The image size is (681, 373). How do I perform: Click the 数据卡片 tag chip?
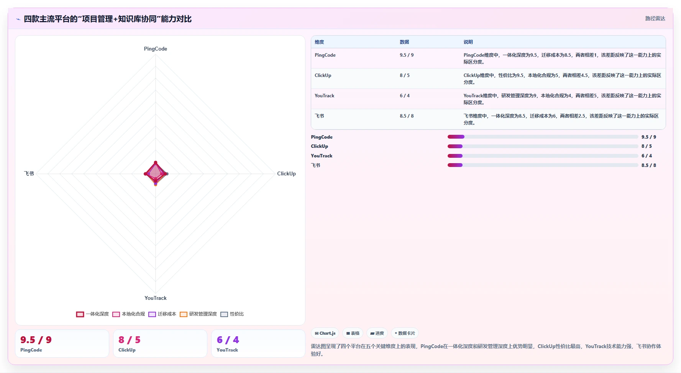[x=405, y=333]
